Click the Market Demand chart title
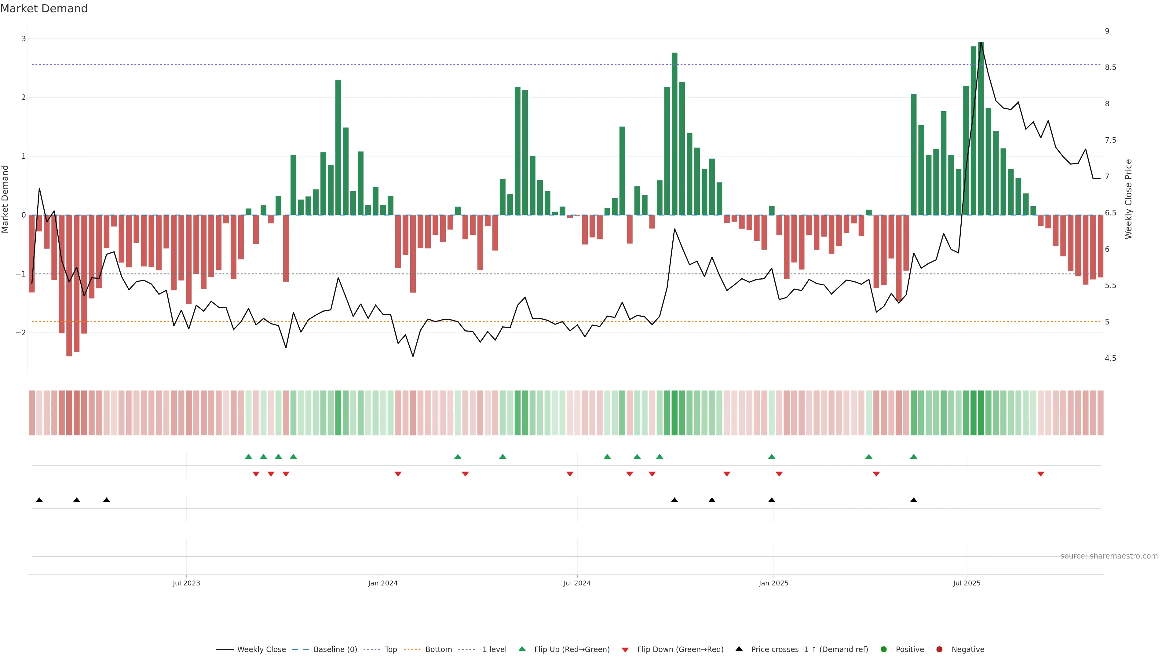This screenshot has width=1173, height=660. click(x=44, y=9)
